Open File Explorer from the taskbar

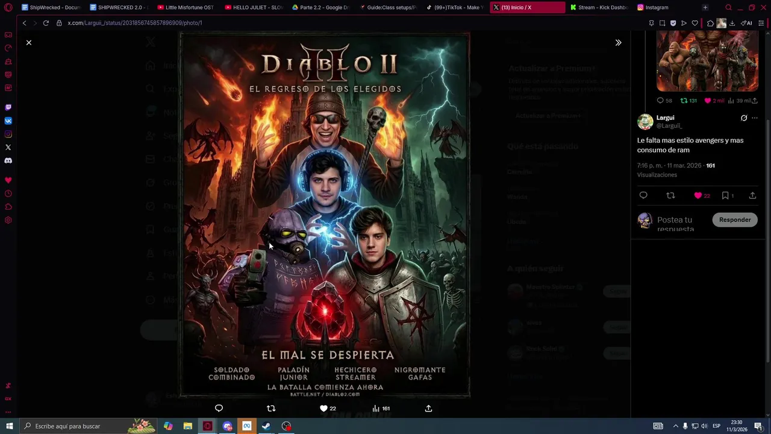[x=188, y=426]
